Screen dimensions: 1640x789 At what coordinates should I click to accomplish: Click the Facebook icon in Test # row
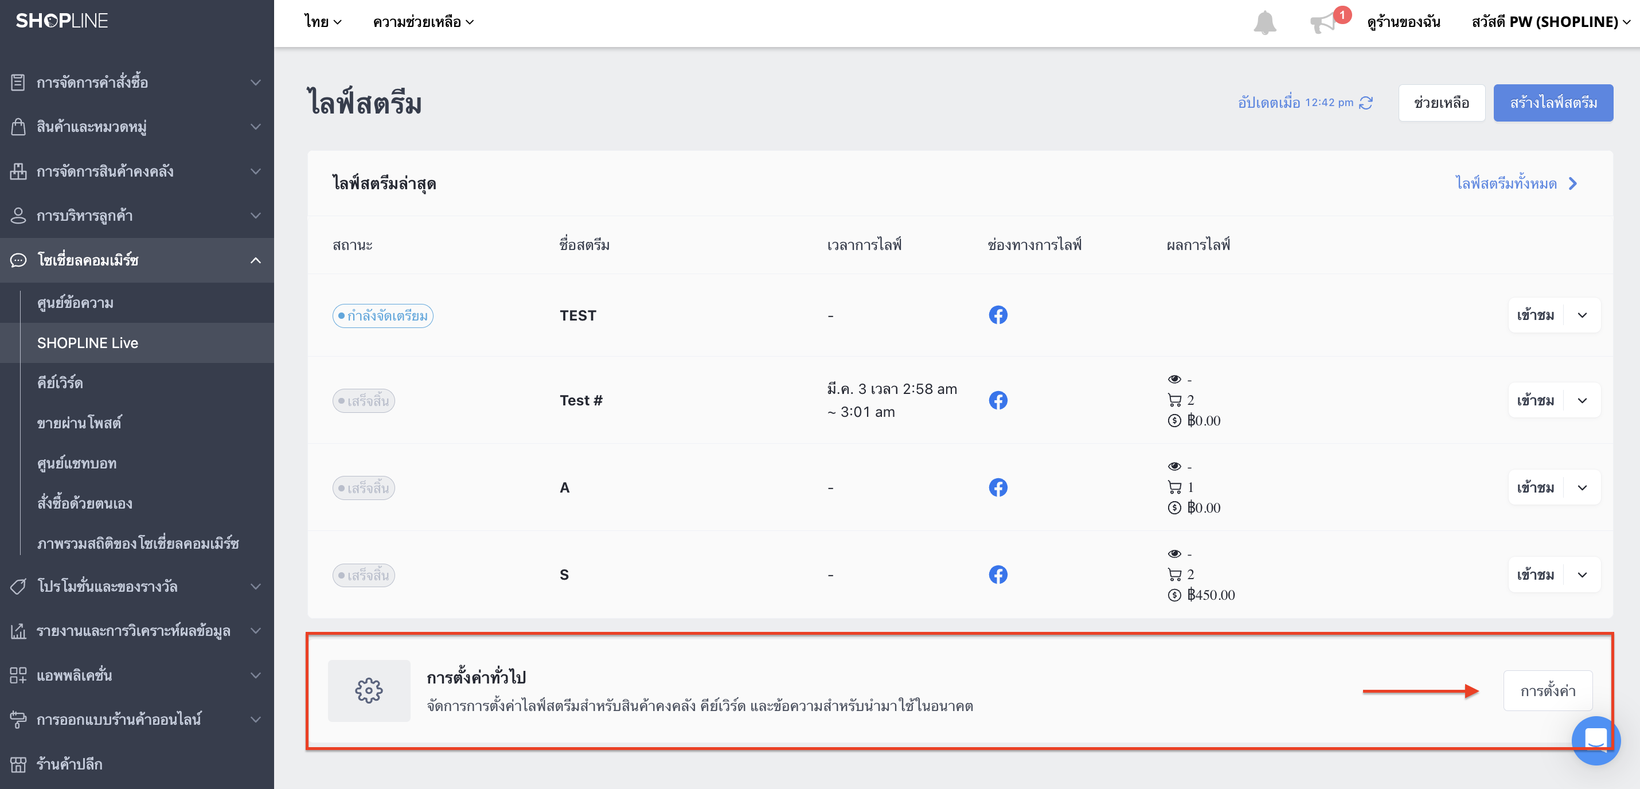(998, 401)
